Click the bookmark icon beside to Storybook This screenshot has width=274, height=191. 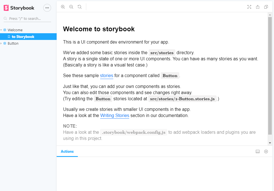(9, 37)
